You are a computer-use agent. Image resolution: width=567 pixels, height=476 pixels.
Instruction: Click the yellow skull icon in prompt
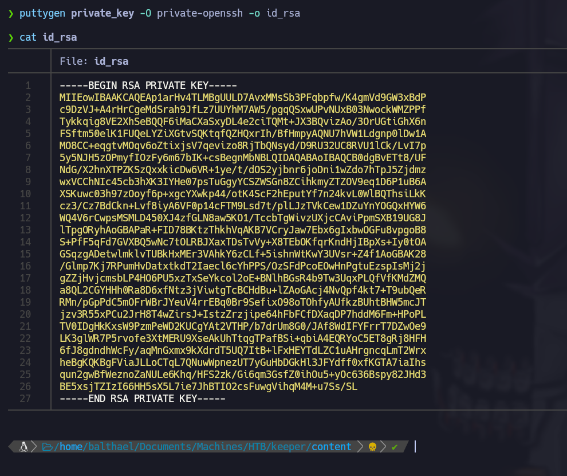pos(372,447)
